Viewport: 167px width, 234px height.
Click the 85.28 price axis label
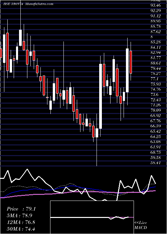(x=156, y=42)
